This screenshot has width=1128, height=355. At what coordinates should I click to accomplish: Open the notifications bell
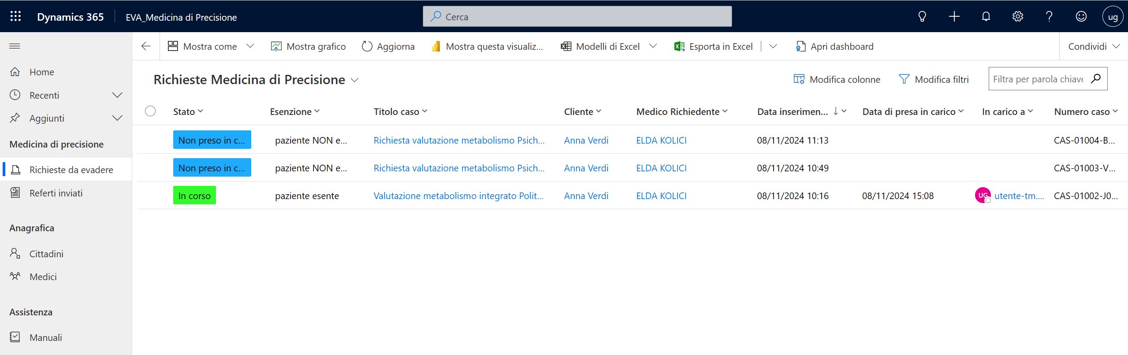tap(986, 17)
